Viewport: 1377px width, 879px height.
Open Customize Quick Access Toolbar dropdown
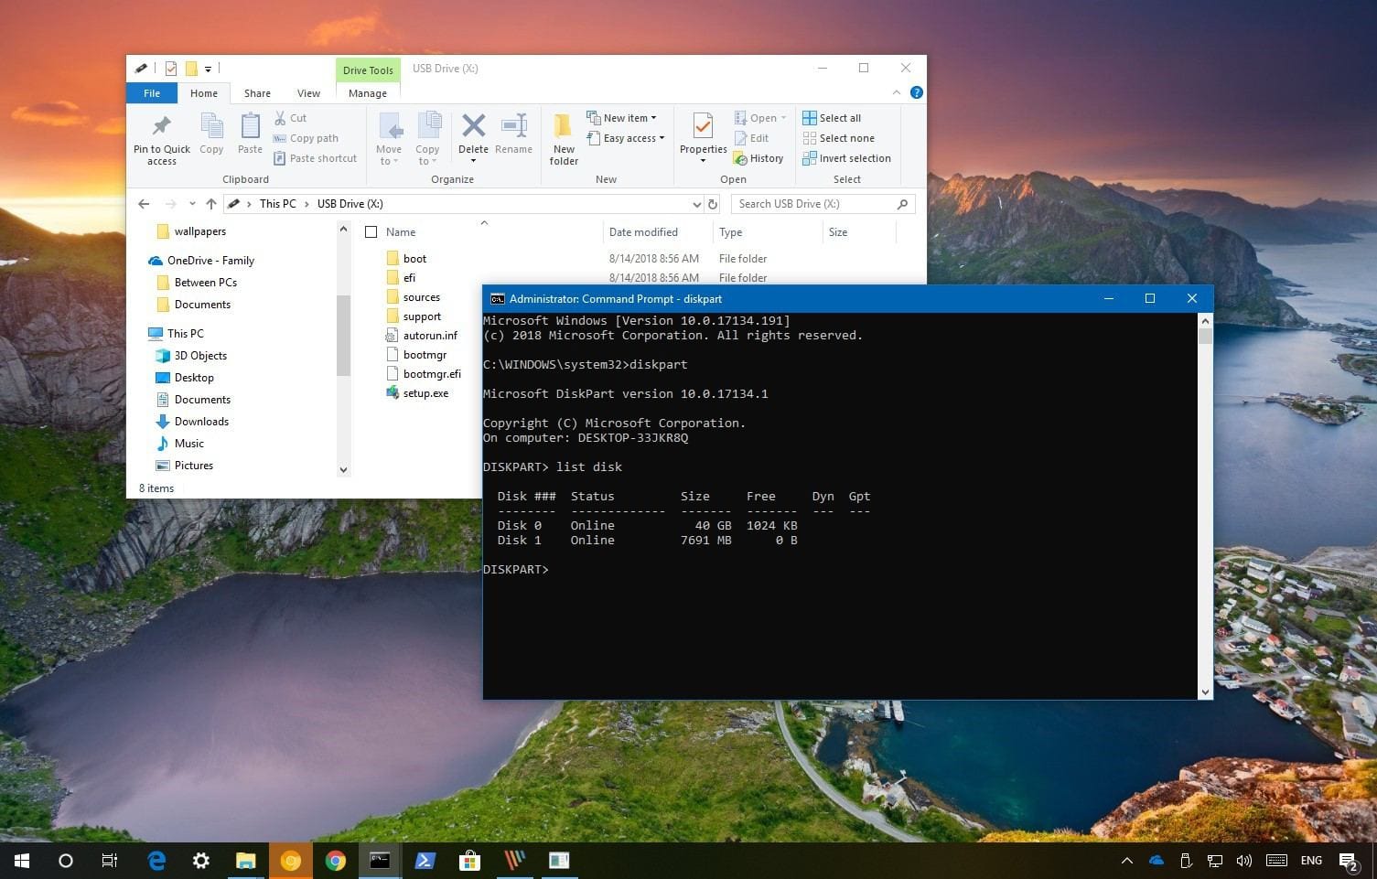pyautogui.click(x=208, y=69)
